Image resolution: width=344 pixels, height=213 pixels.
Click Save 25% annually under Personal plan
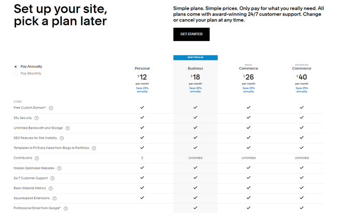142,90
